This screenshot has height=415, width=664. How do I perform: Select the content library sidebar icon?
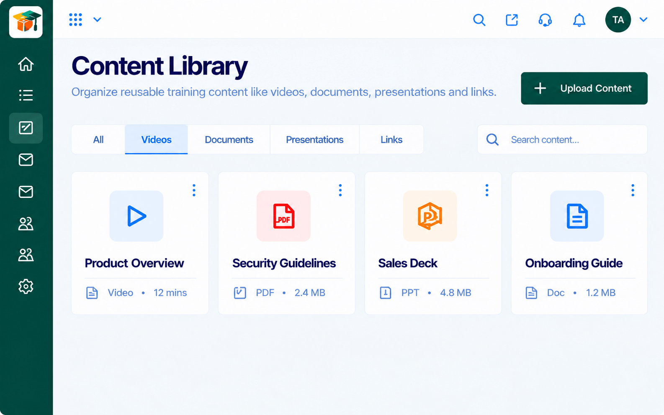[26, 128]
